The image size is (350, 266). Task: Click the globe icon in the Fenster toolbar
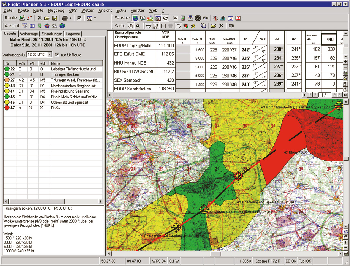coord(135,18)
